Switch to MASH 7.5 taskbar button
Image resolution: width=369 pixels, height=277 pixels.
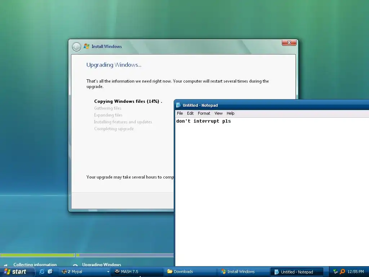click(x=137, y=272)
